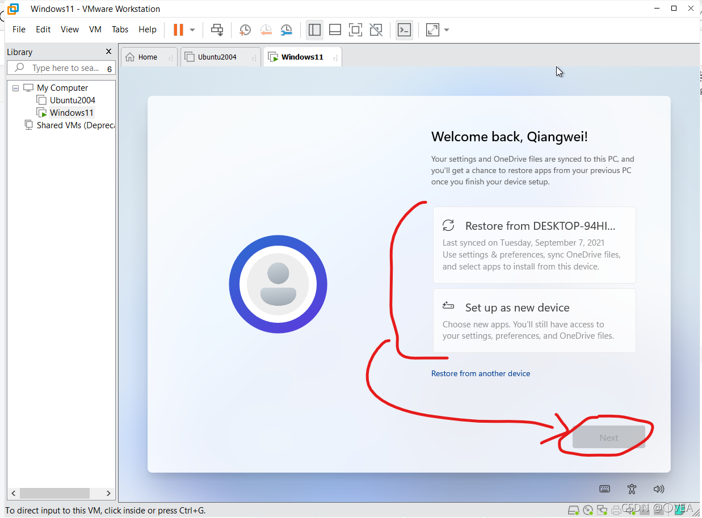Click the hard disk status icon
Image resolution: width=702 pixels, height=518 pixels.
pos(574,510)
